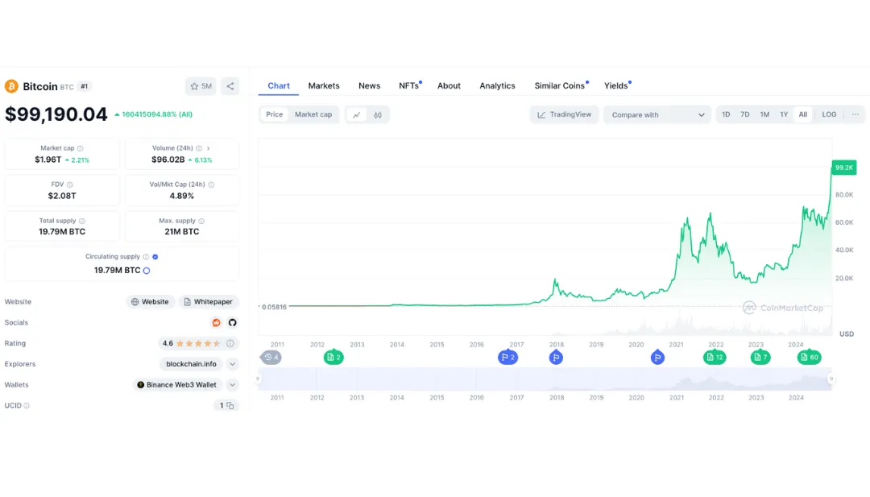Screen dimensions: 870x497
Task: Open the NFTs tab
Action: click(409, 86)
